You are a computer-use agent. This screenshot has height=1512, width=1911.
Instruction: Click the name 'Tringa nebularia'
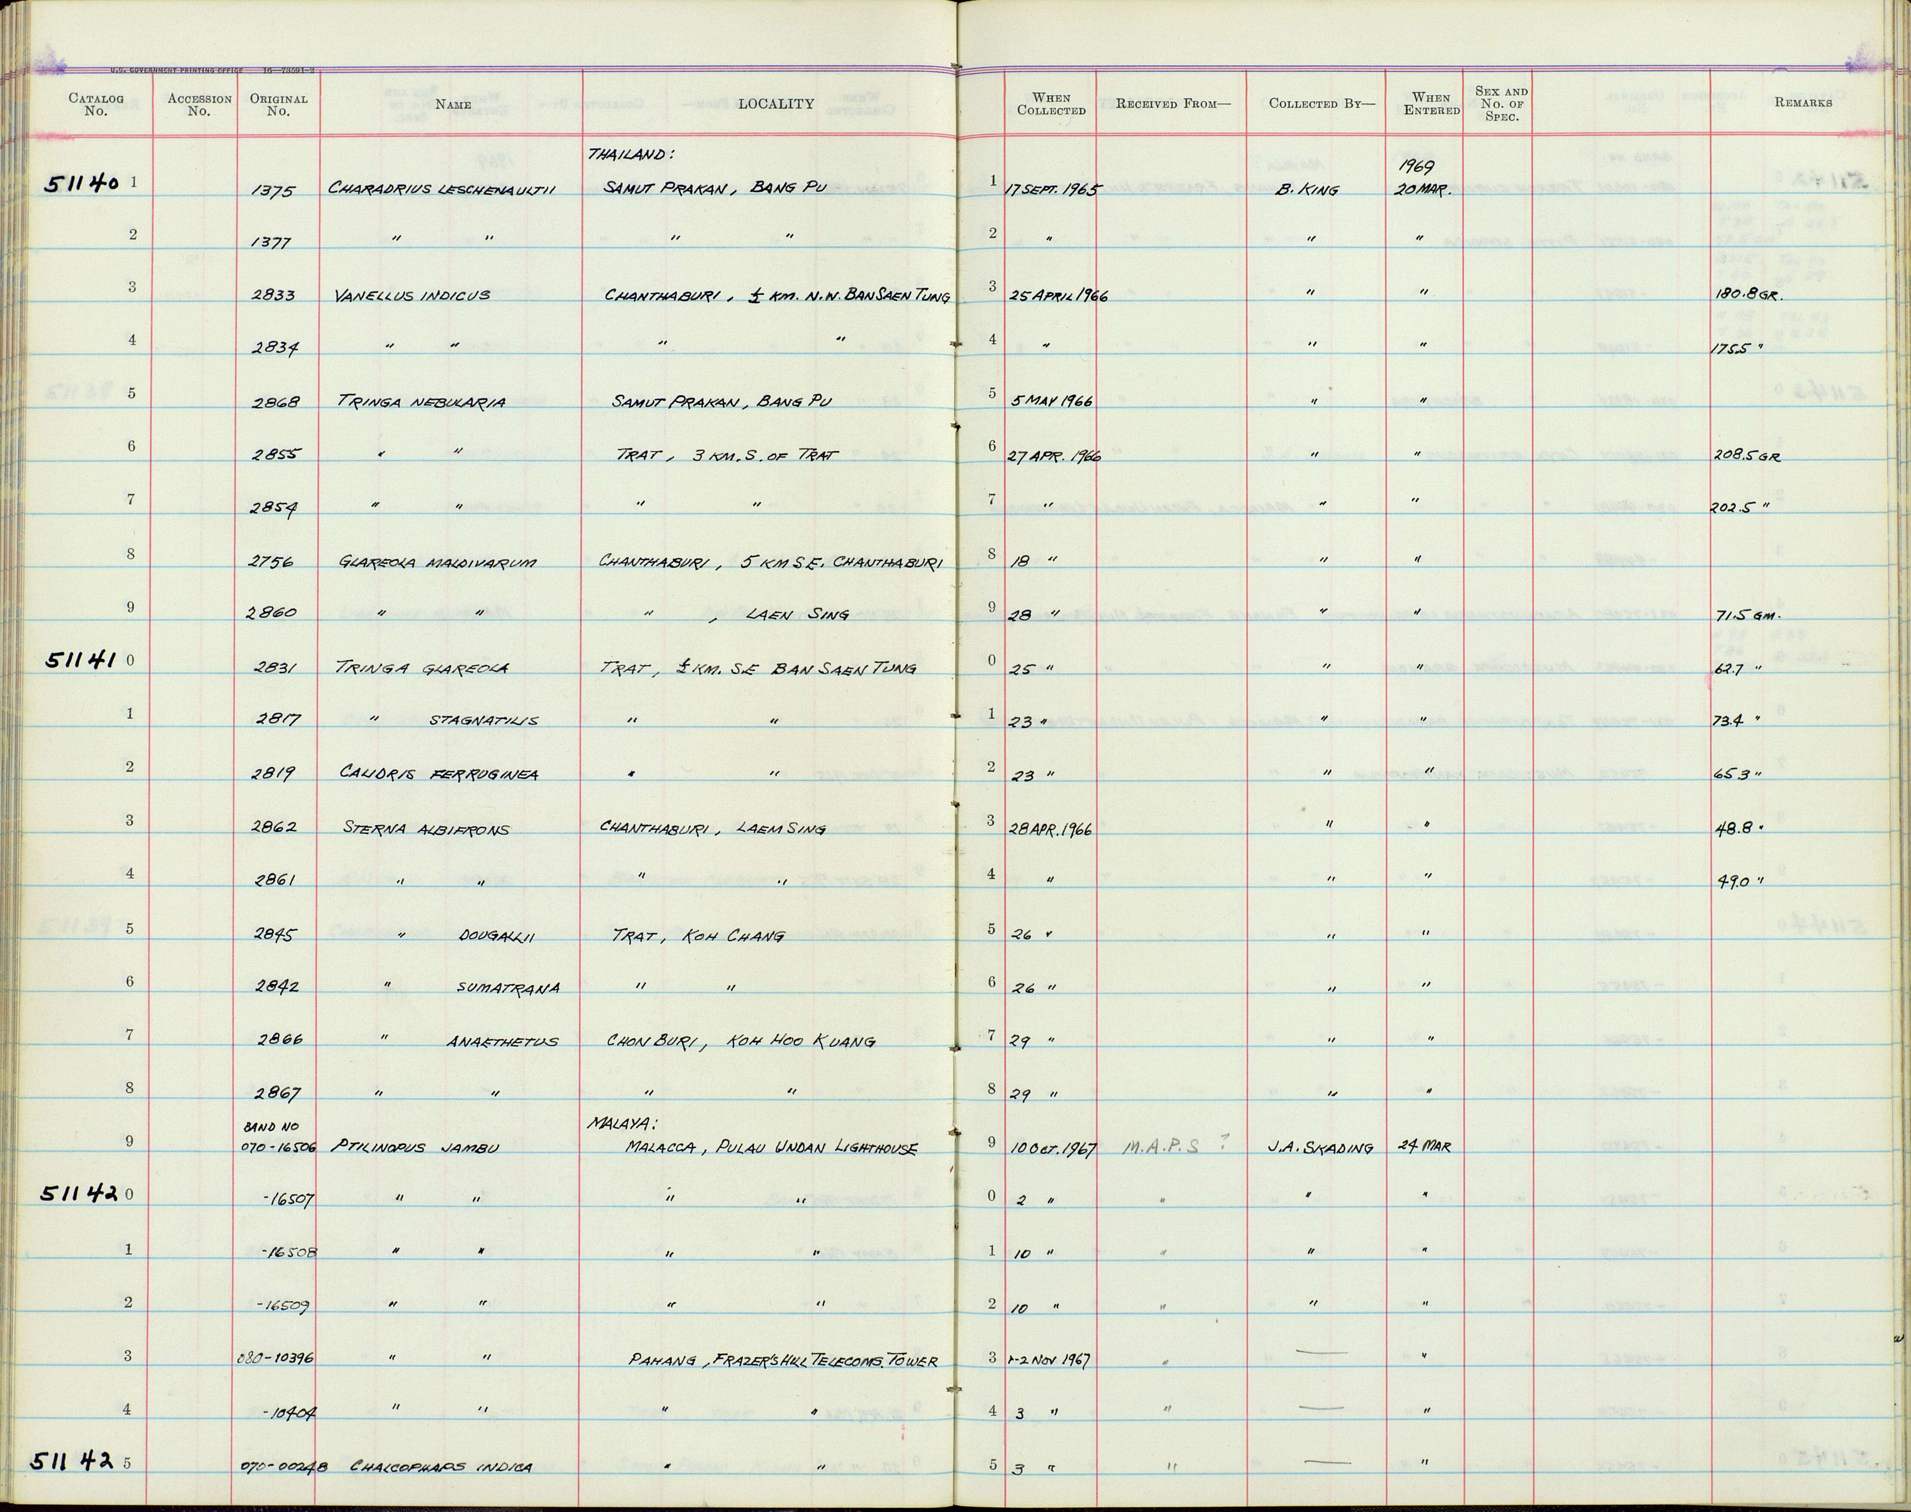tap(421, 402)
